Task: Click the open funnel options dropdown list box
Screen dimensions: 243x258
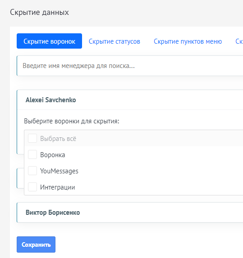Action: coord(133,163)
